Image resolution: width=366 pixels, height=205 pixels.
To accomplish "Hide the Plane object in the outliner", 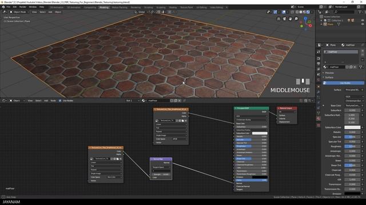I will tap(363, 24).
